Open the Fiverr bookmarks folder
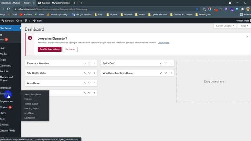 (99, 14)
